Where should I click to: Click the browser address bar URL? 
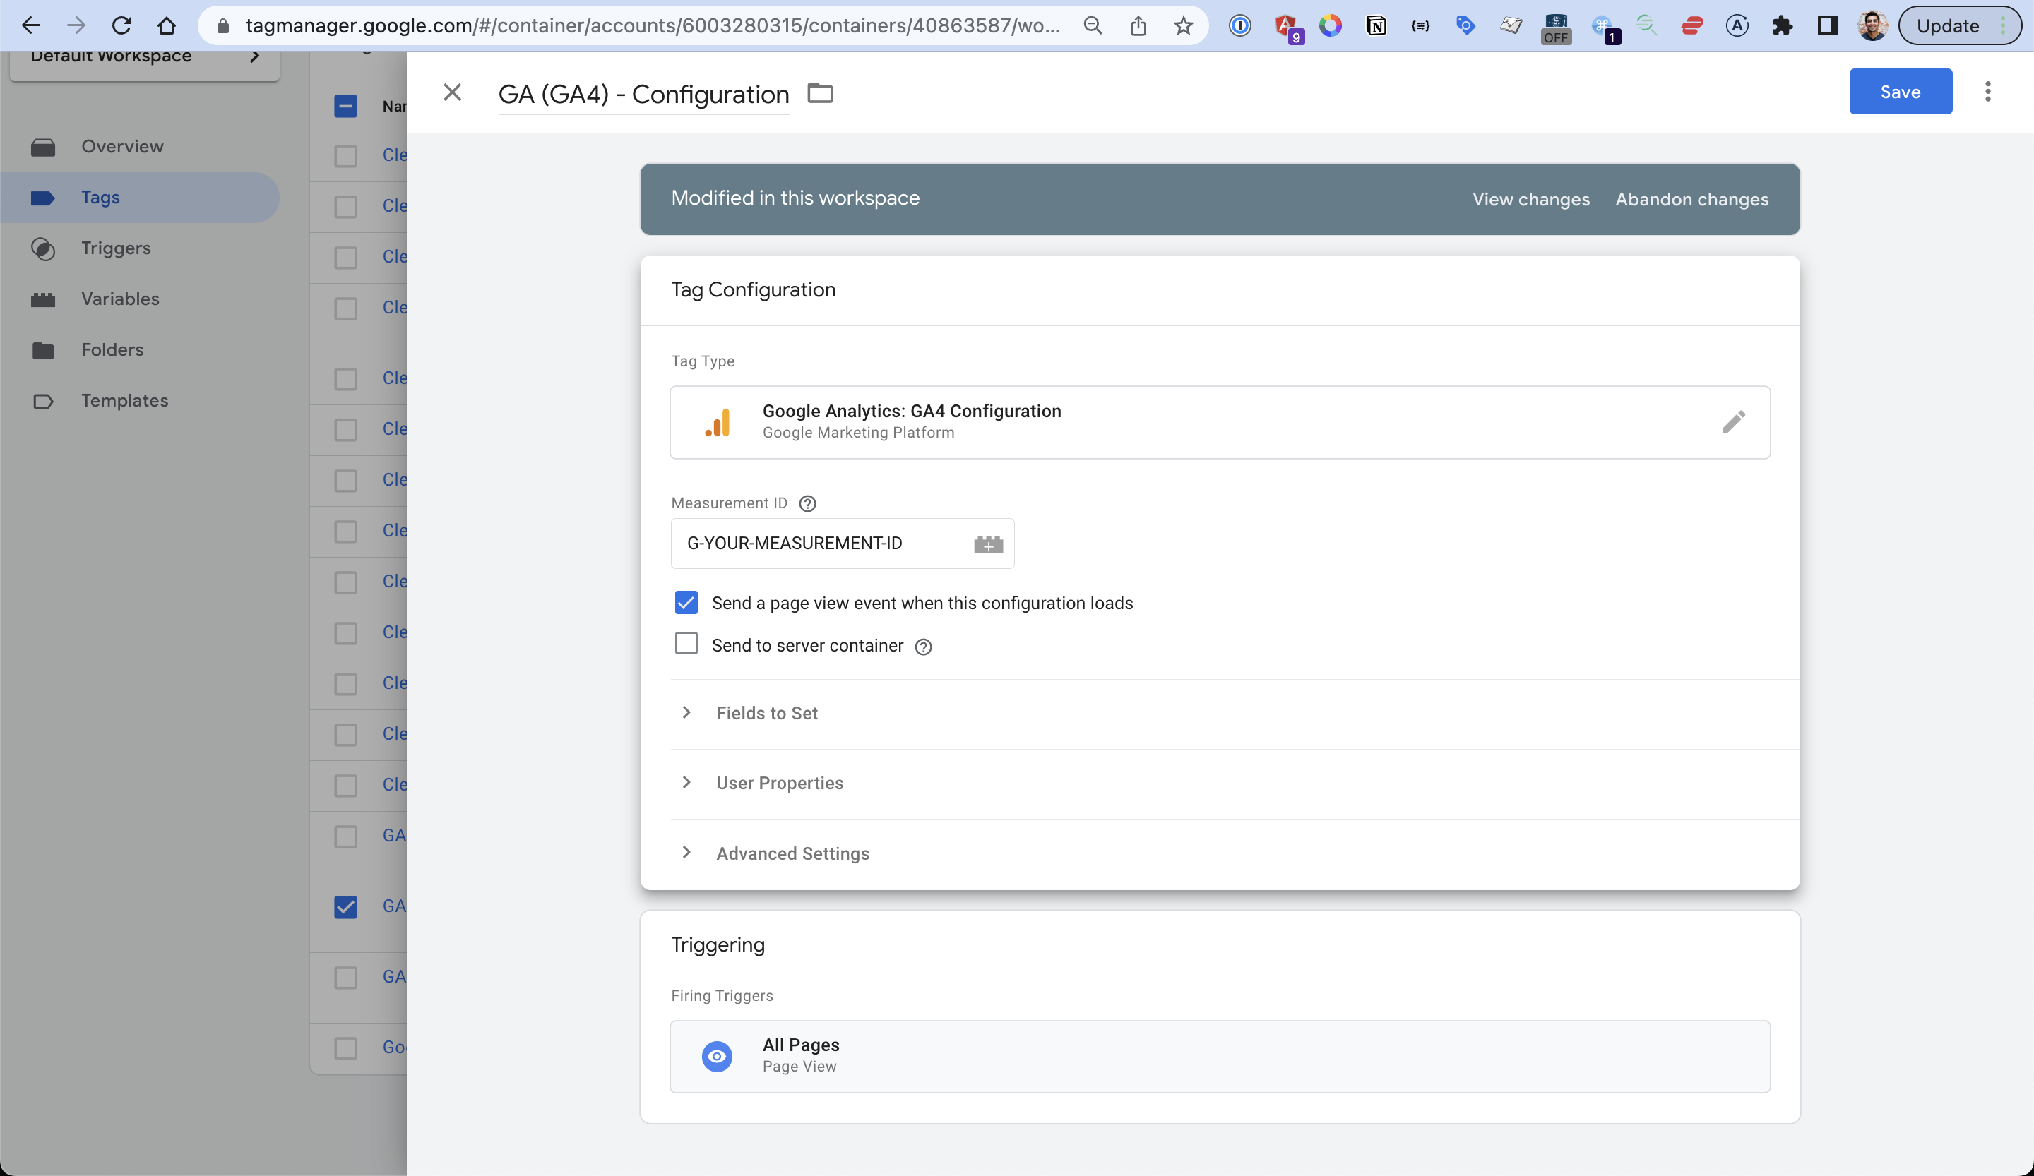click(x=652, y=26)
